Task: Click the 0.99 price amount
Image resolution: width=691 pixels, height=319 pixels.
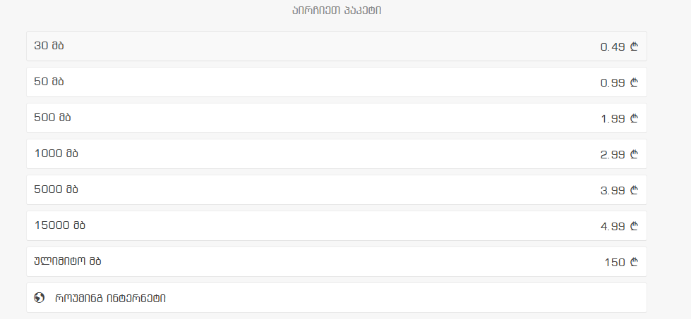Action: tap(613, 83)
